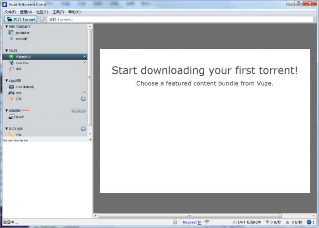Screen dimensions: 319x228
Task: Click the plus button beside DVD burn
Action: click(x=83, y=129)
